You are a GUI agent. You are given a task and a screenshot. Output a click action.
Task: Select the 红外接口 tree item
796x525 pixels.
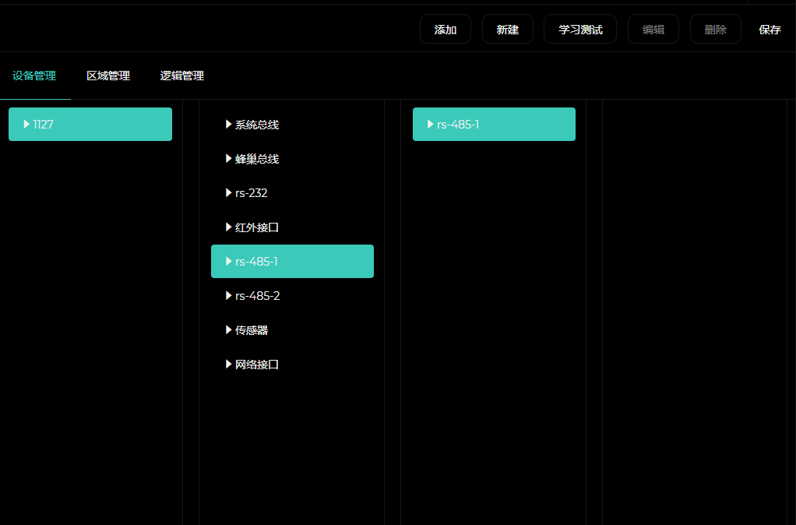[257, 227]
